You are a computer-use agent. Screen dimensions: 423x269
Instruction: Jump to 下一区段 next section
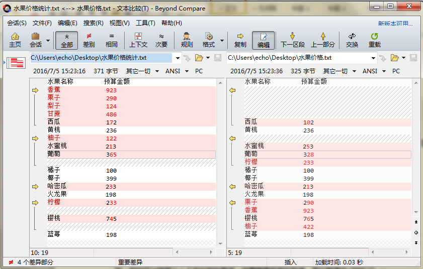[x=292, y=40]
